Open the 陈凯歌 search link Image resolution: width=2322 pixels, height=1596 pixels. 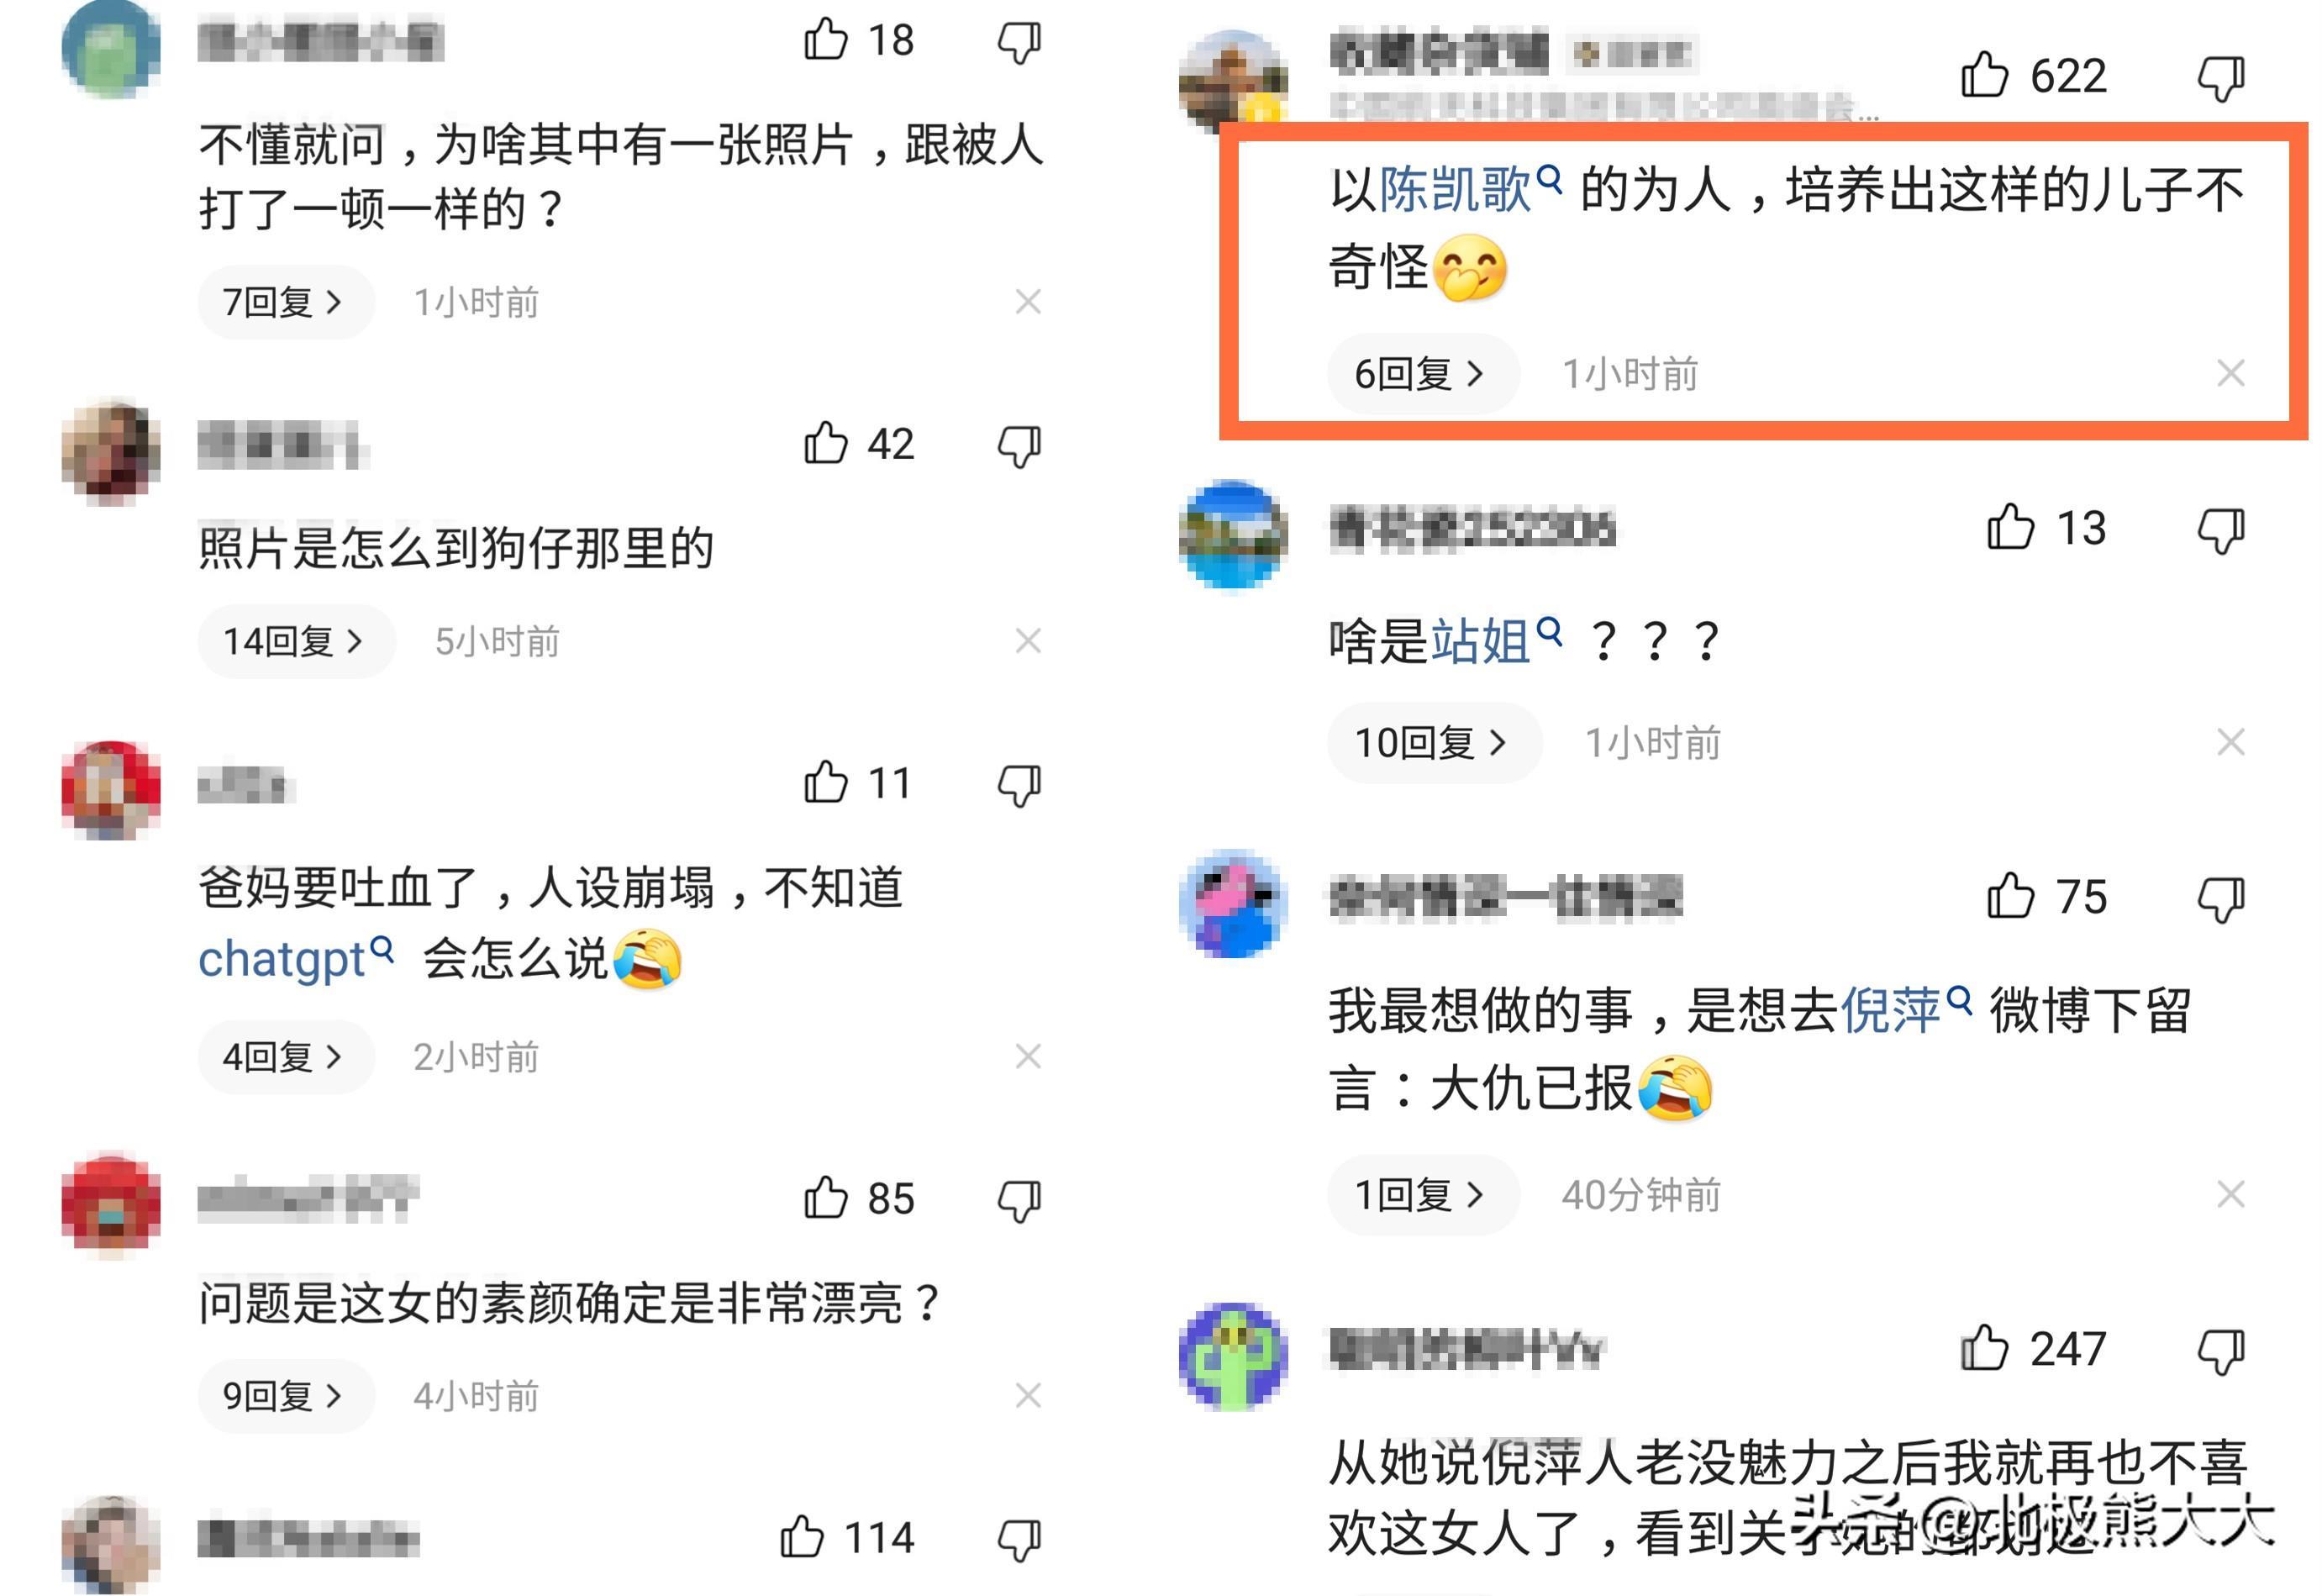pyautogui.click(x=1469, y=189)
